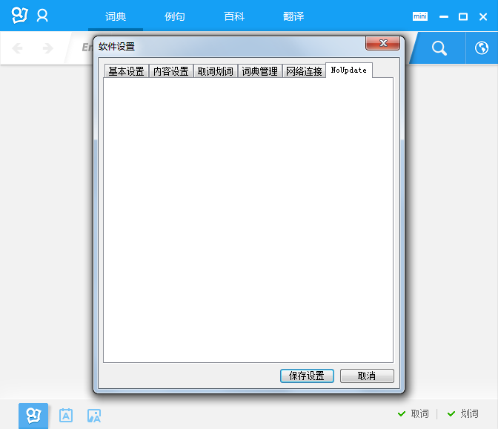Click the 保存设置 button

click(307, 376)
